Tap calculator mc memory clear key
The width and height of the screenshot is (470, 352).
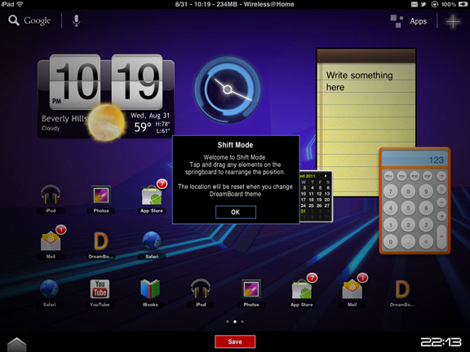pyautogui.click(x=415, y=176)
